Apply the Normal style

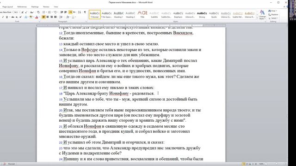(x=95, y=14)
